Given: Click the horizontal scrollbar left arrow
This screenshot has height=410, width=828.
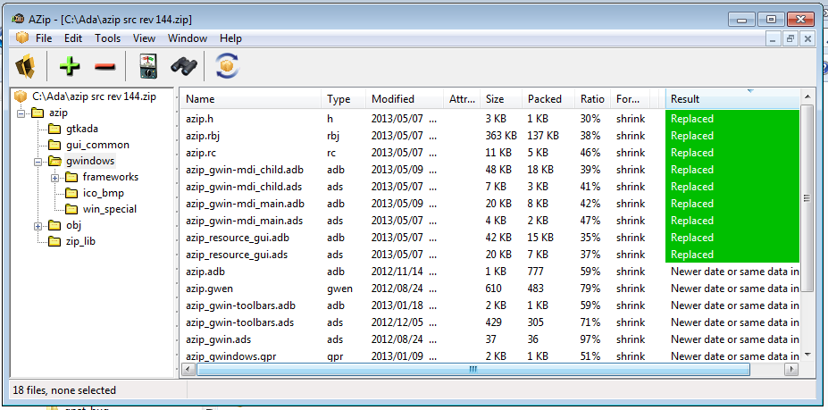Looking at the screenshot, I should (x=188, y=369).
